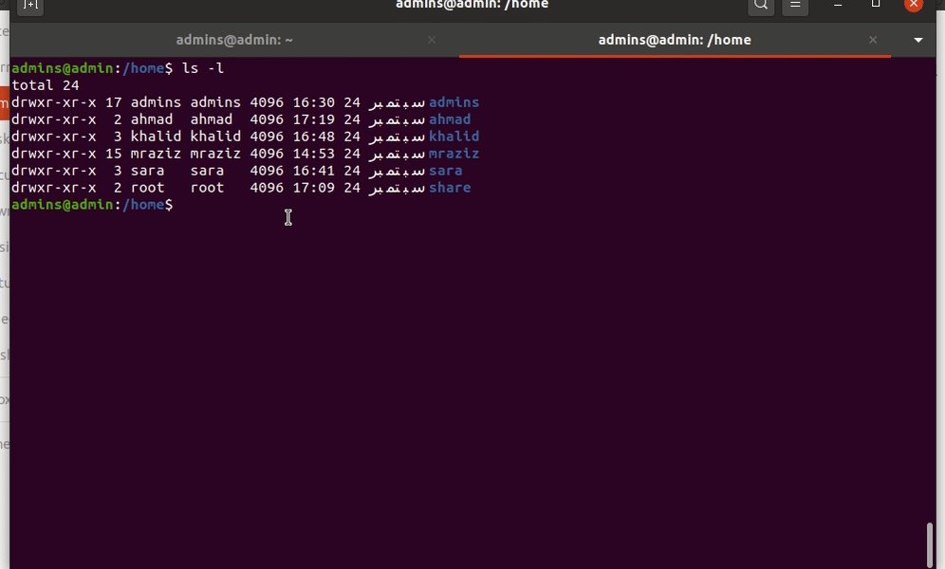
Task: Click the blue 'admins' directory name
Action: coord(454,102)
